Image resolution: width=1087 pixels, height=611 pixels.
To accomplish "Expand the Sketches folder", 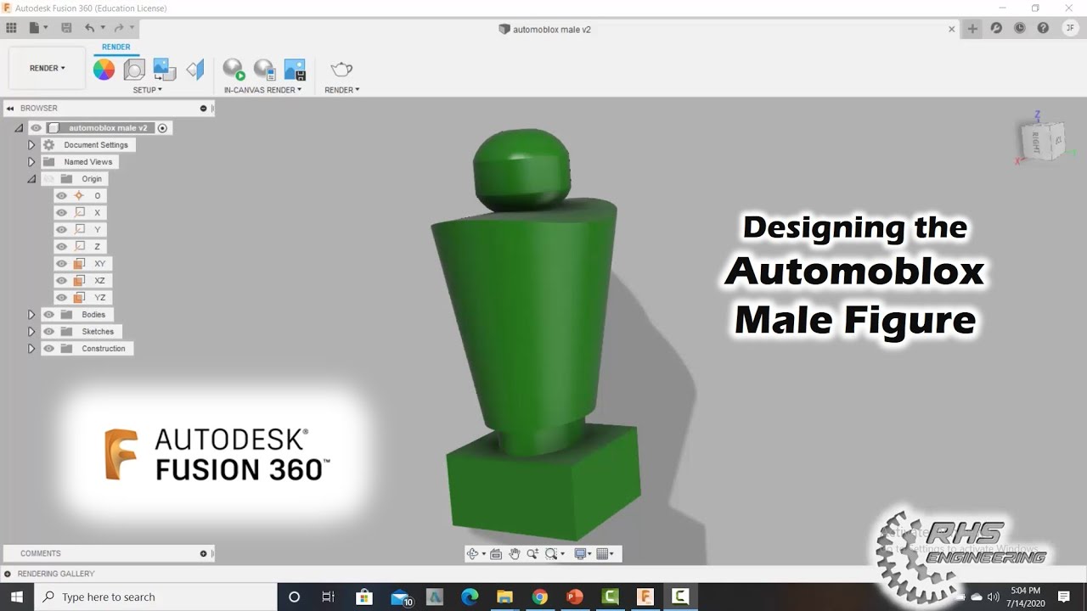I will click(x=31, y=332).
